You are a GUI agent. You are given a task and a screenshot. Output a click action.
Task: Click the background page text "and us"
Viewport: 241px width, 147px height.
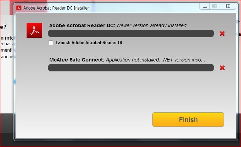(x=7, y=57)
